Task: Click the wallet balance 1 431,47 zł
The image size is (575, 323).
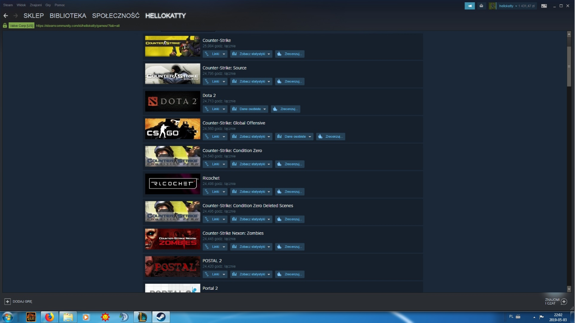Action: (x=527, y=6)
